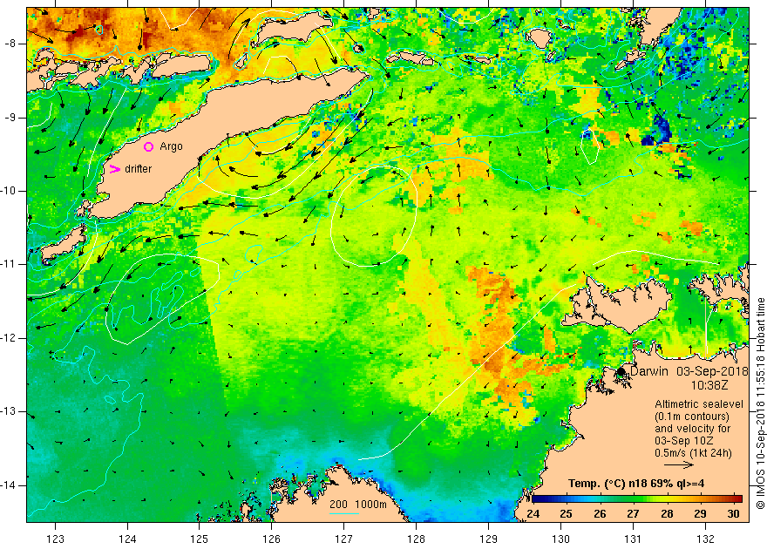Screen dimensions: 767x549
Task: Click the cyan 200 1000m depth contour sample line
Action: point(344,514)
